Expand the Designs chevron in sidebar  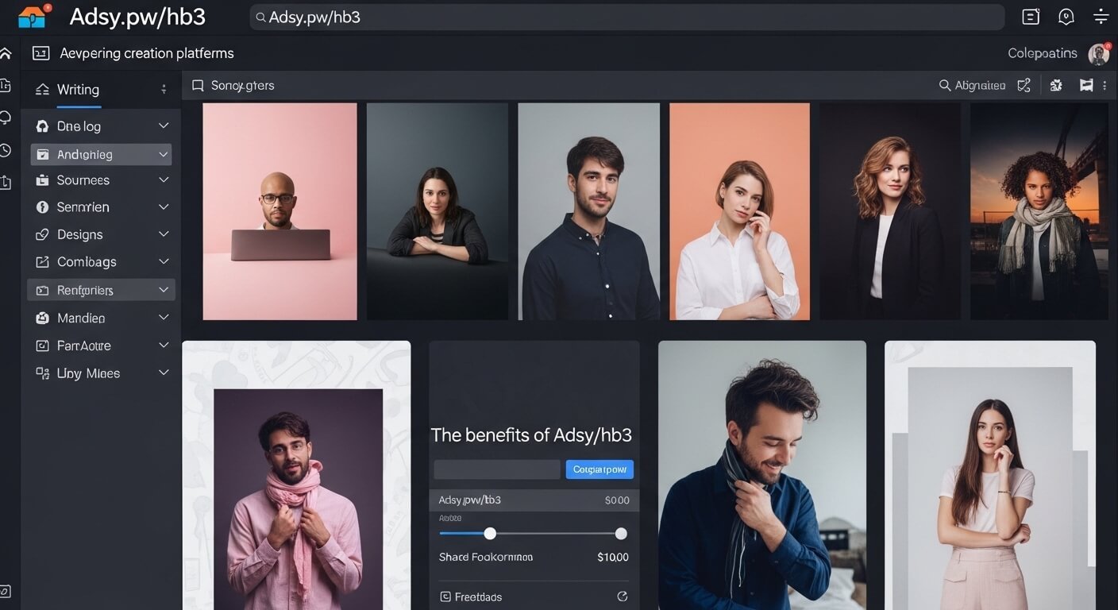pos(164,234)
